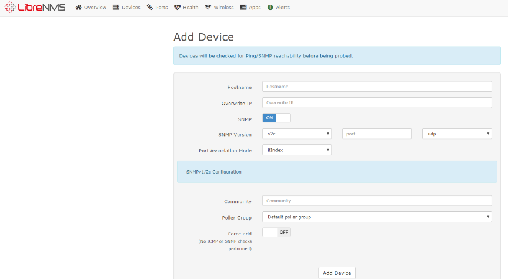Click the Wireless wifi icon
508x279 pixels.
[x=208, y=8]
